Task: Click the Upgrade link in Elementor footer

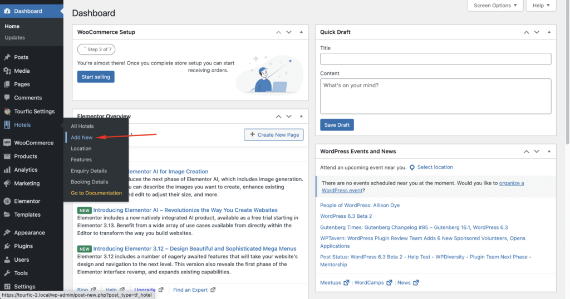Action: pos(145,290)
